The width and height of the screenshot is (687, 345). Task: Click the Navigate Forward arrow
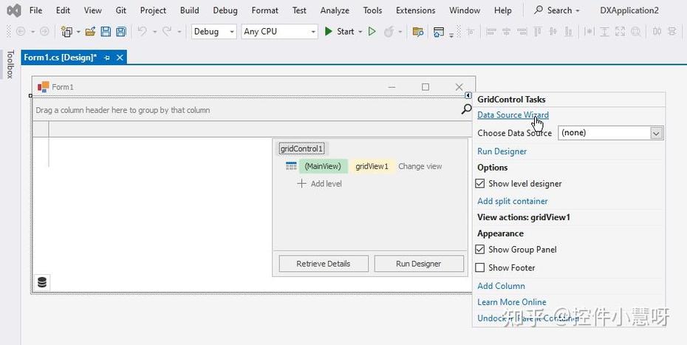(44, 32)
